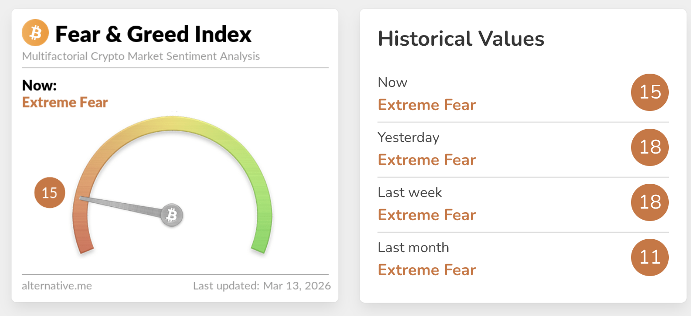Click the Last week value 18 circle

click(x=650, y=202)
